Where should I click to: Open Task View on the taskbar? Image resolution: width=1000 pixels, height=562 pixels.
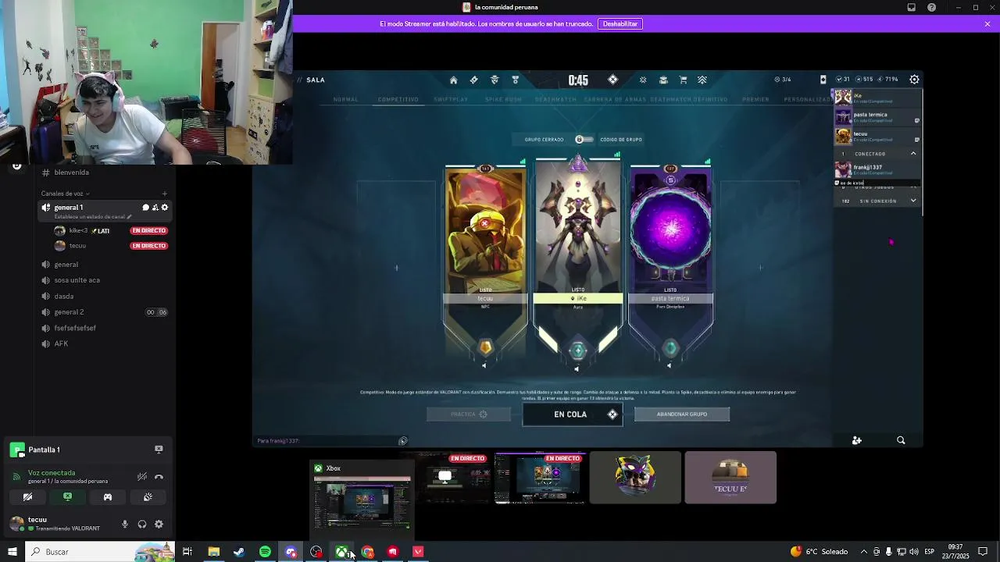pos(187,552)
